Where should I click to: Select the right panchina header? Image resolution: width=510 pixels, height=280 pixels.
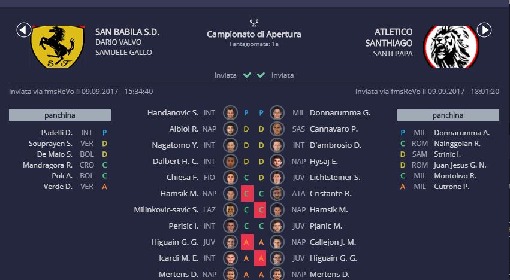[448, 115]
